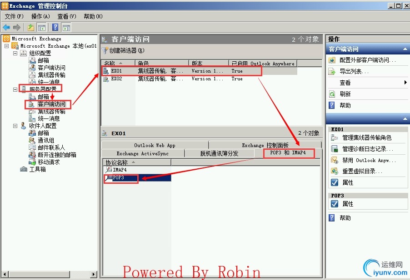Collapse the 客户端访问 actions section
This screenshot has height=280, width=410.
point(405,49)
